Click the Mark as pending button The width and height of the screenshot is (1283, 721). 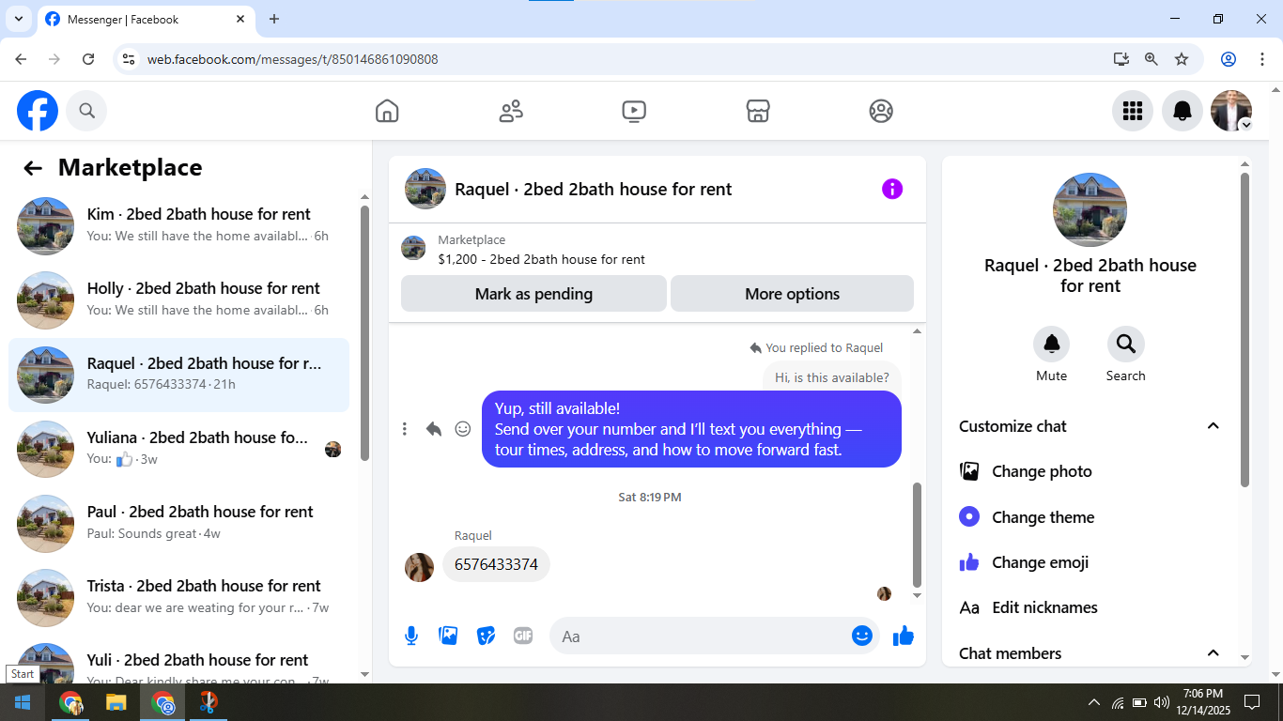click(533, 294)
